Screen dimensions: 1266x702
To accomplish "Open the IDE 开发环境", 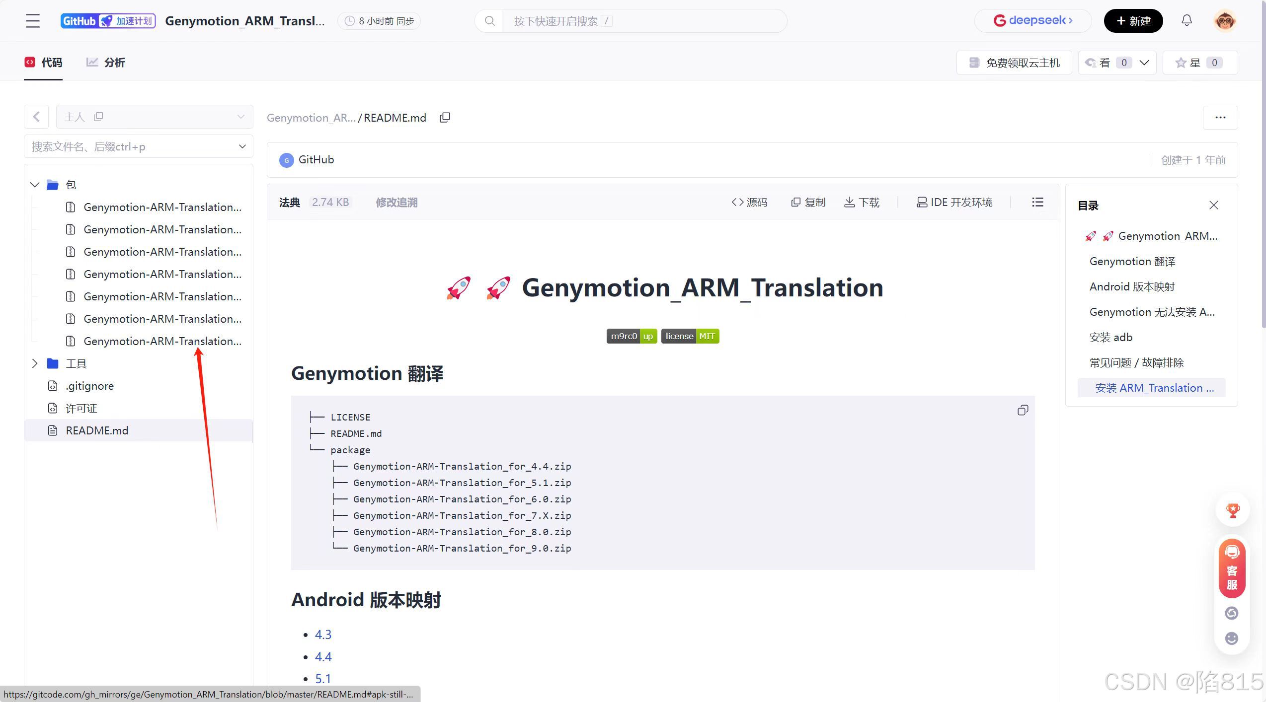I will 954,202.
